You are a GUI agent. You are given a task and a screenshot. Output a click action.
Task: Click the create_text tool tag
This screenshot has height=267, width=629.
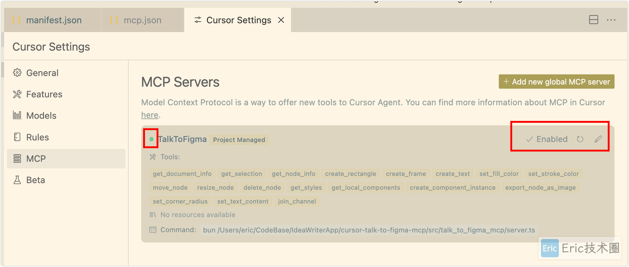point(453,174)
